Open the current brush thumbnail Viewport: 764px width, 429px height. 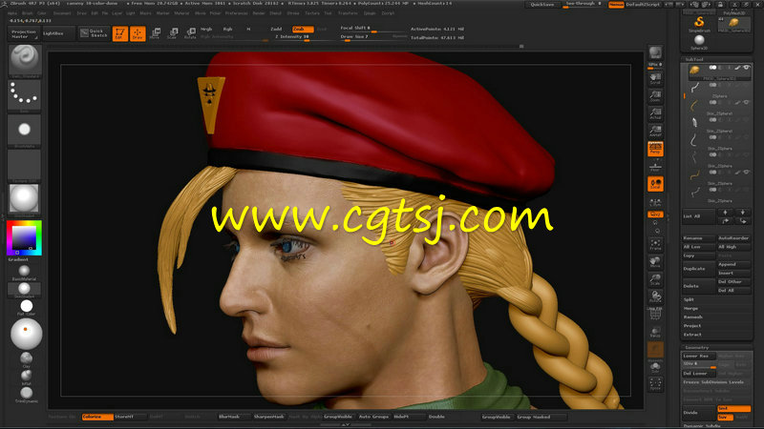pos(25,59)
